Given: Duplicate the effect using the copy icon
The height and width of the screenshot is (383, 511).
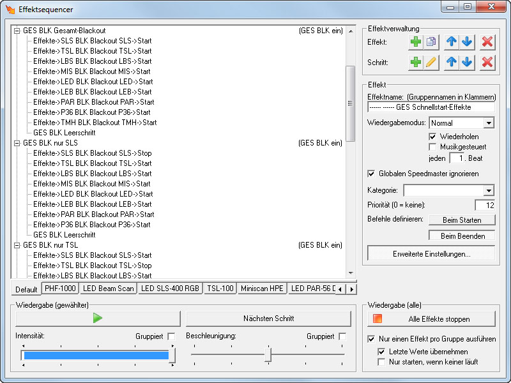Looking at the screenshot, I should [x=431, y=41].
